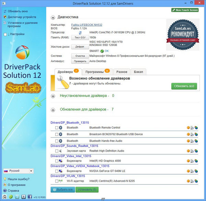
Task: Click the orange gear icon in Intel Centrino Advanced-N row
Action: pyautogui.click(x=188, y=181)
